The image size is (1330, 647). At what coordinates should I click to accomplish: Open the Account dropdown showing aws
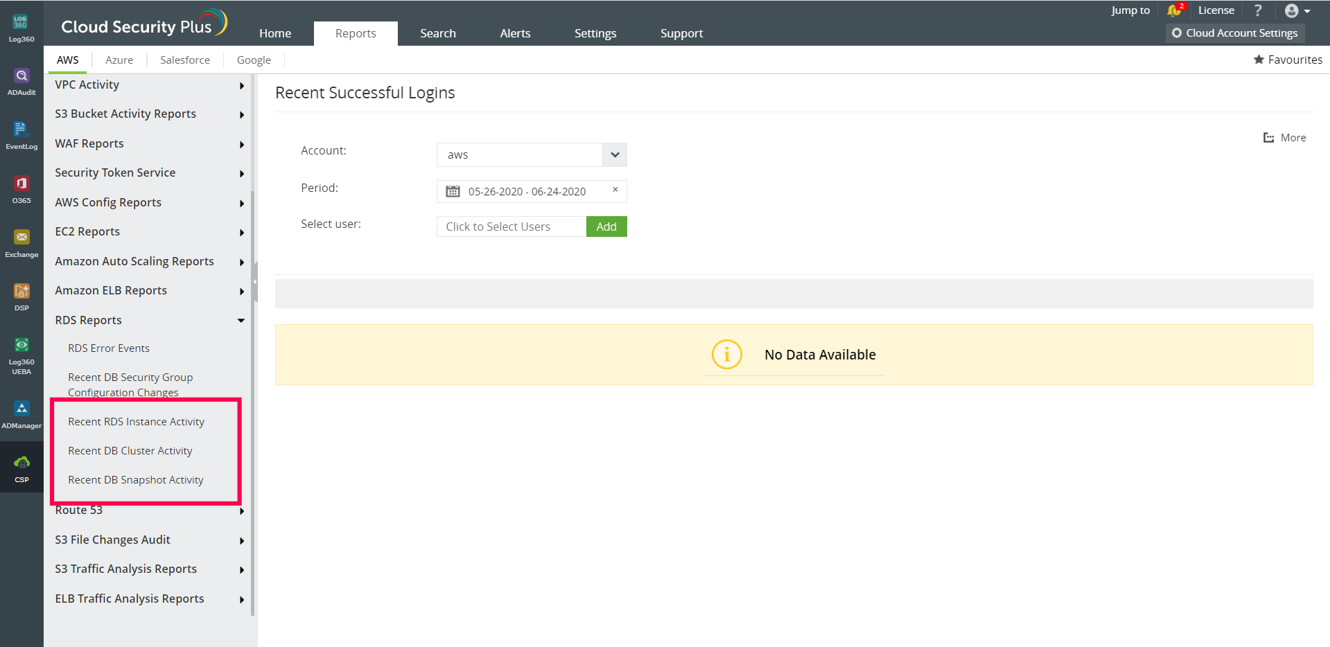[532, 154]
